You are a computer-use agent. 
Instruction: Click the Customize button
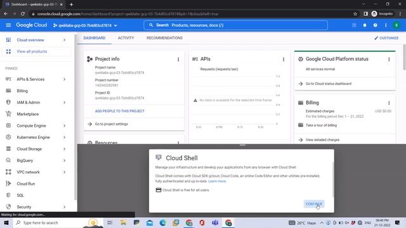(x=386, y=38)
